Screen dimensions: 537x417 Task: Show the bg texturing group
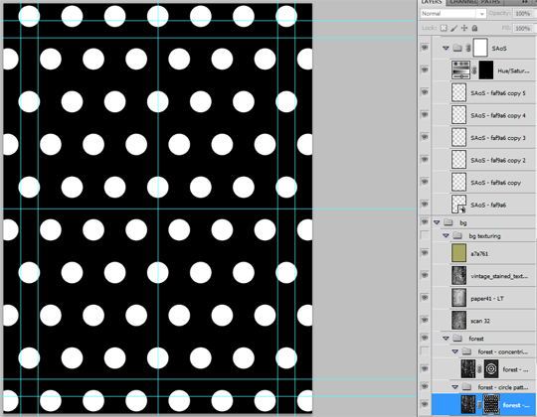[425, 235]
